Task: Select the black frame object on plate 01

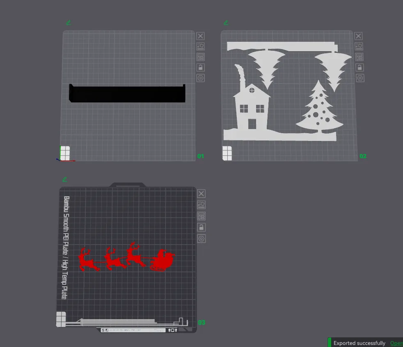Action: 127,94
